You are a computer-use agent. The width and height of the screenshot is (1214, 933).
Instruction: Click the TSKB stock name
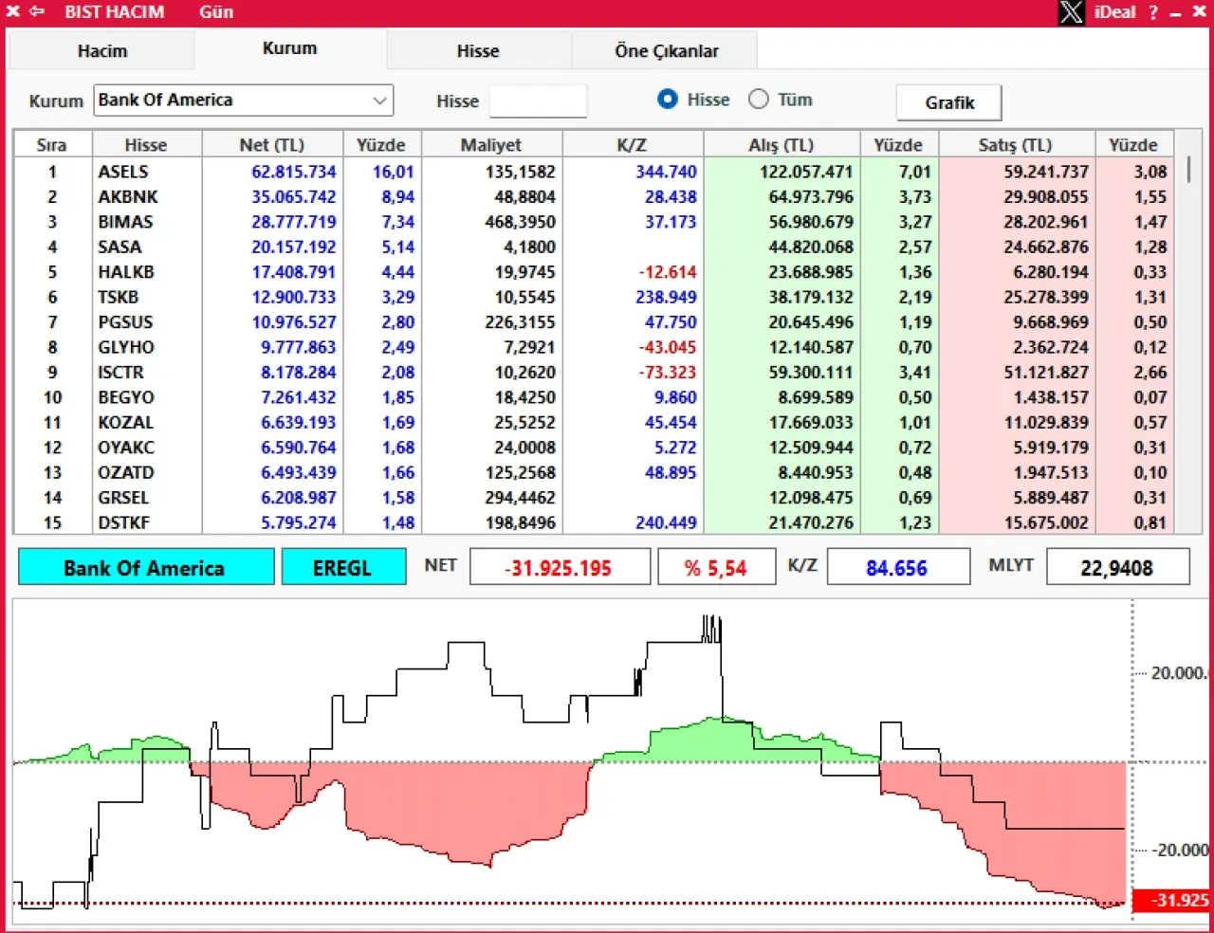click(118, 297)
